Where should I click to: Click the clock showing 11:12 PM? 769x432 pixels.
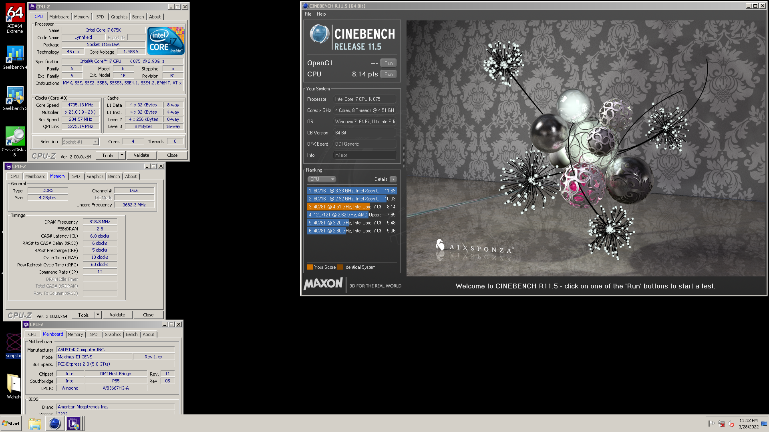pyautogui.click(x=749, y=420)
